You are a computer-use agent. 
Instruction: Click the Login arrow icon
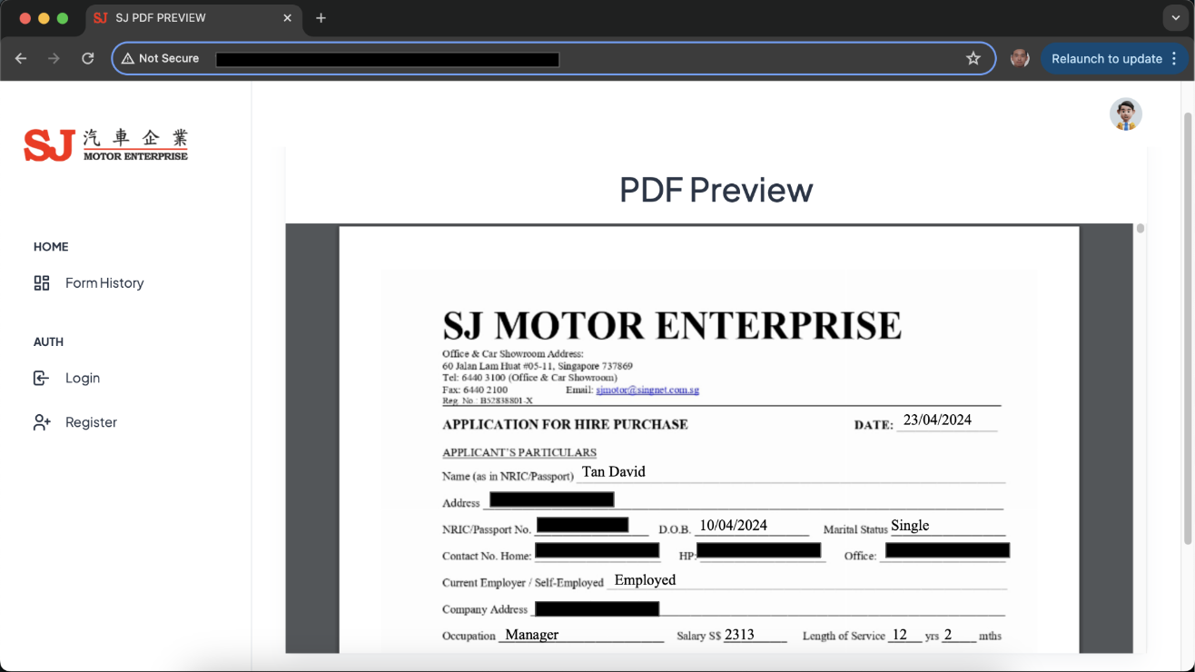coord(42,378)
